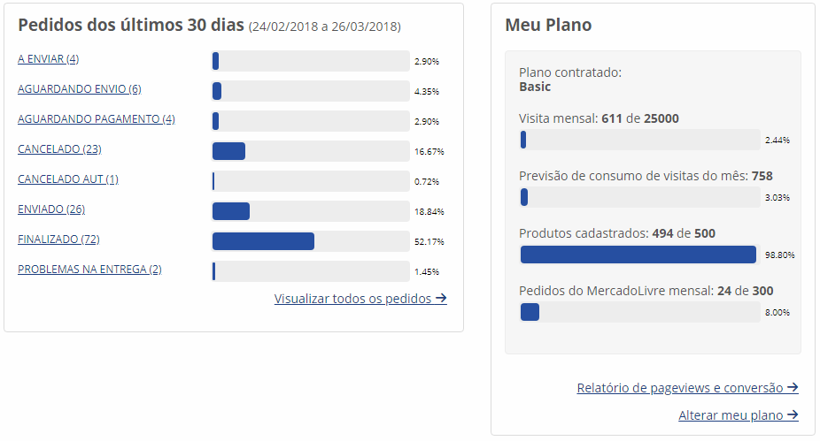Click Visualizar todos os pedidos link
Image resolution: width=820 pixels, height=441 pixels.
coord(360,299)
